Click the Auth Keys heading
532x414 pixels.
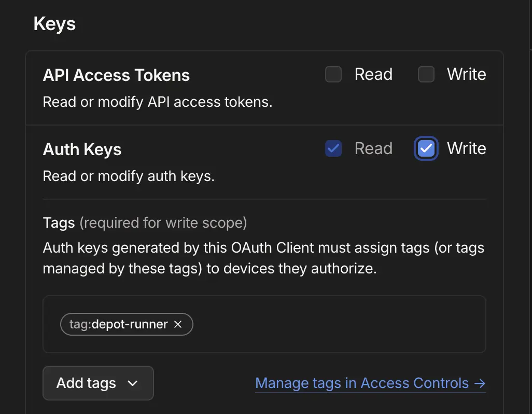82,149
